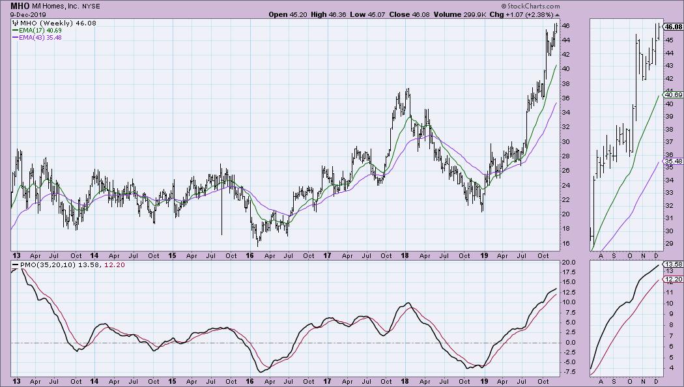The width and height of the screenshot is (684, 387).
Task: Click the Volume 299.9K value
Action: (460, 14)
